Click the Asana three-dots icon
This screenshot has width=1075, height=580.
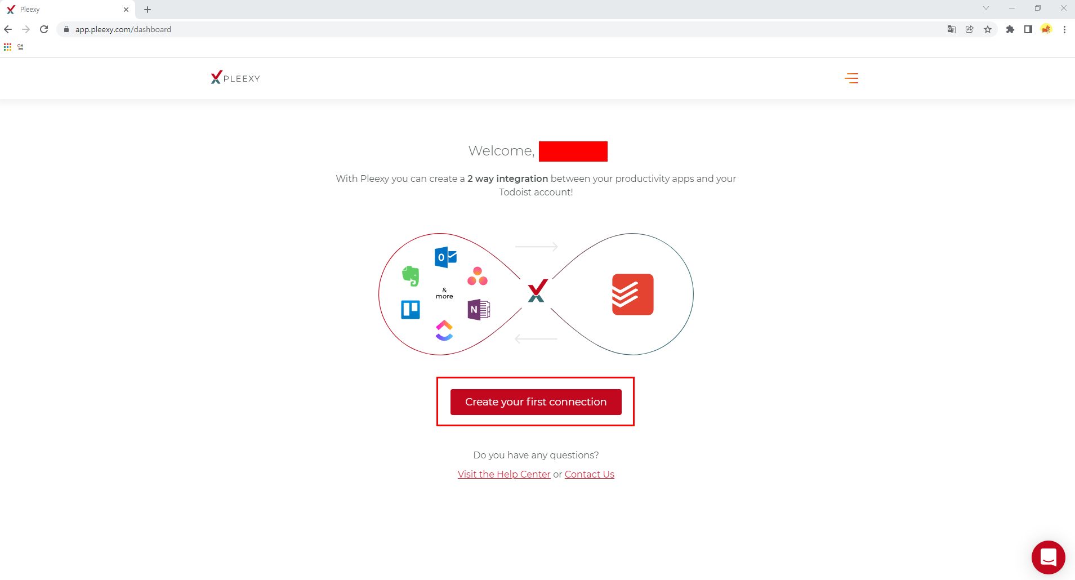tap(478, 276)
